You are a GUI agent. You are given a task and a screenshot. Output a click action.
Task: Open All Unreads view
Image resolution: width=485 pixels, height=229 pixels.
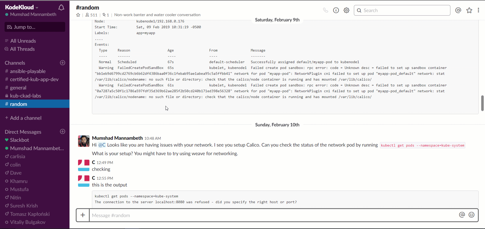[23, 41]
